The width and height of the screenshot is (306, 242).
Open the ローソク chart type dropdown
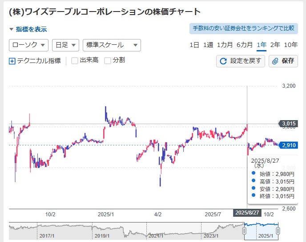28,45
